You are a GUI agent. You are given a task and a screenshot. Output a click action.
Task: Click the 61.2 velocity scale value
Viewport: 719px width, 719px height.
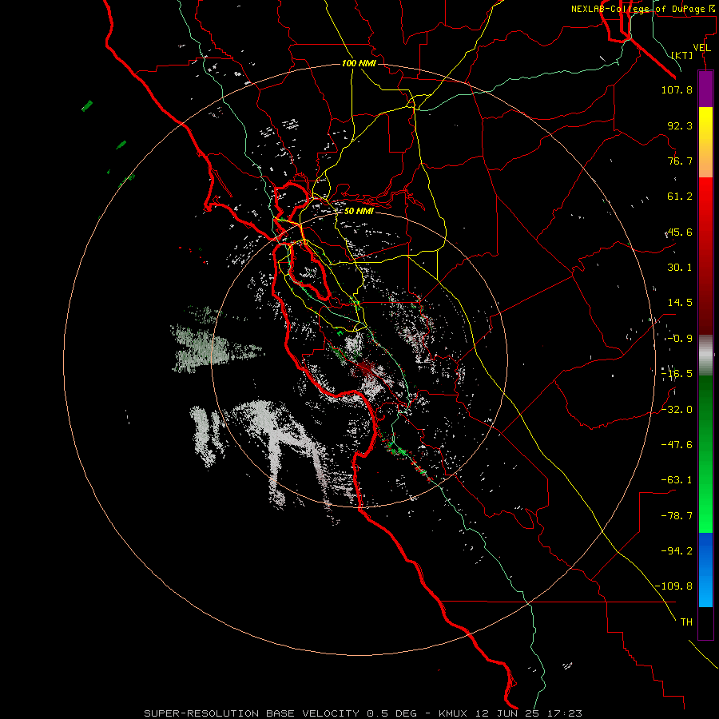pyautogui.click(x=680, y=197)
